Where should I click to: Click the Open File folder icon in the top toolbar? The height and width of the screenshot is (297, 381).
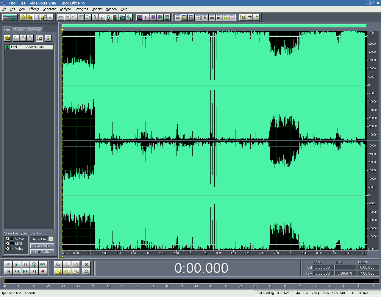29,17
